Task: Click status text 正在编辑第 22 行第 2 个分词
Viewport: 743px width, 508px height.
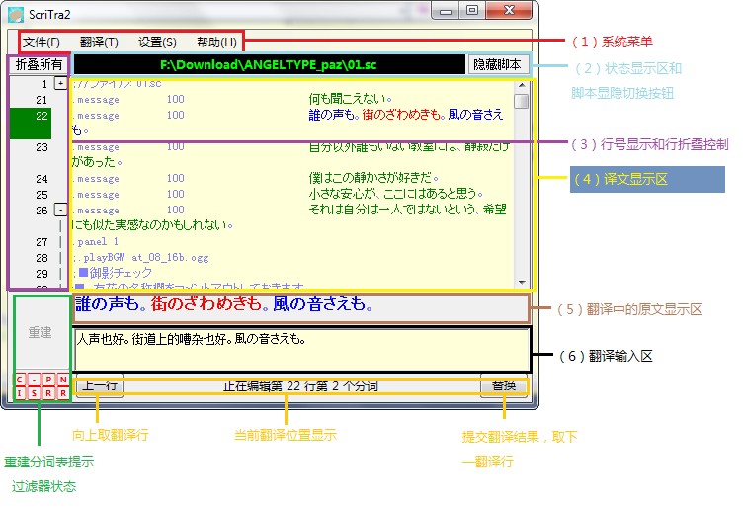Action: 301,386
